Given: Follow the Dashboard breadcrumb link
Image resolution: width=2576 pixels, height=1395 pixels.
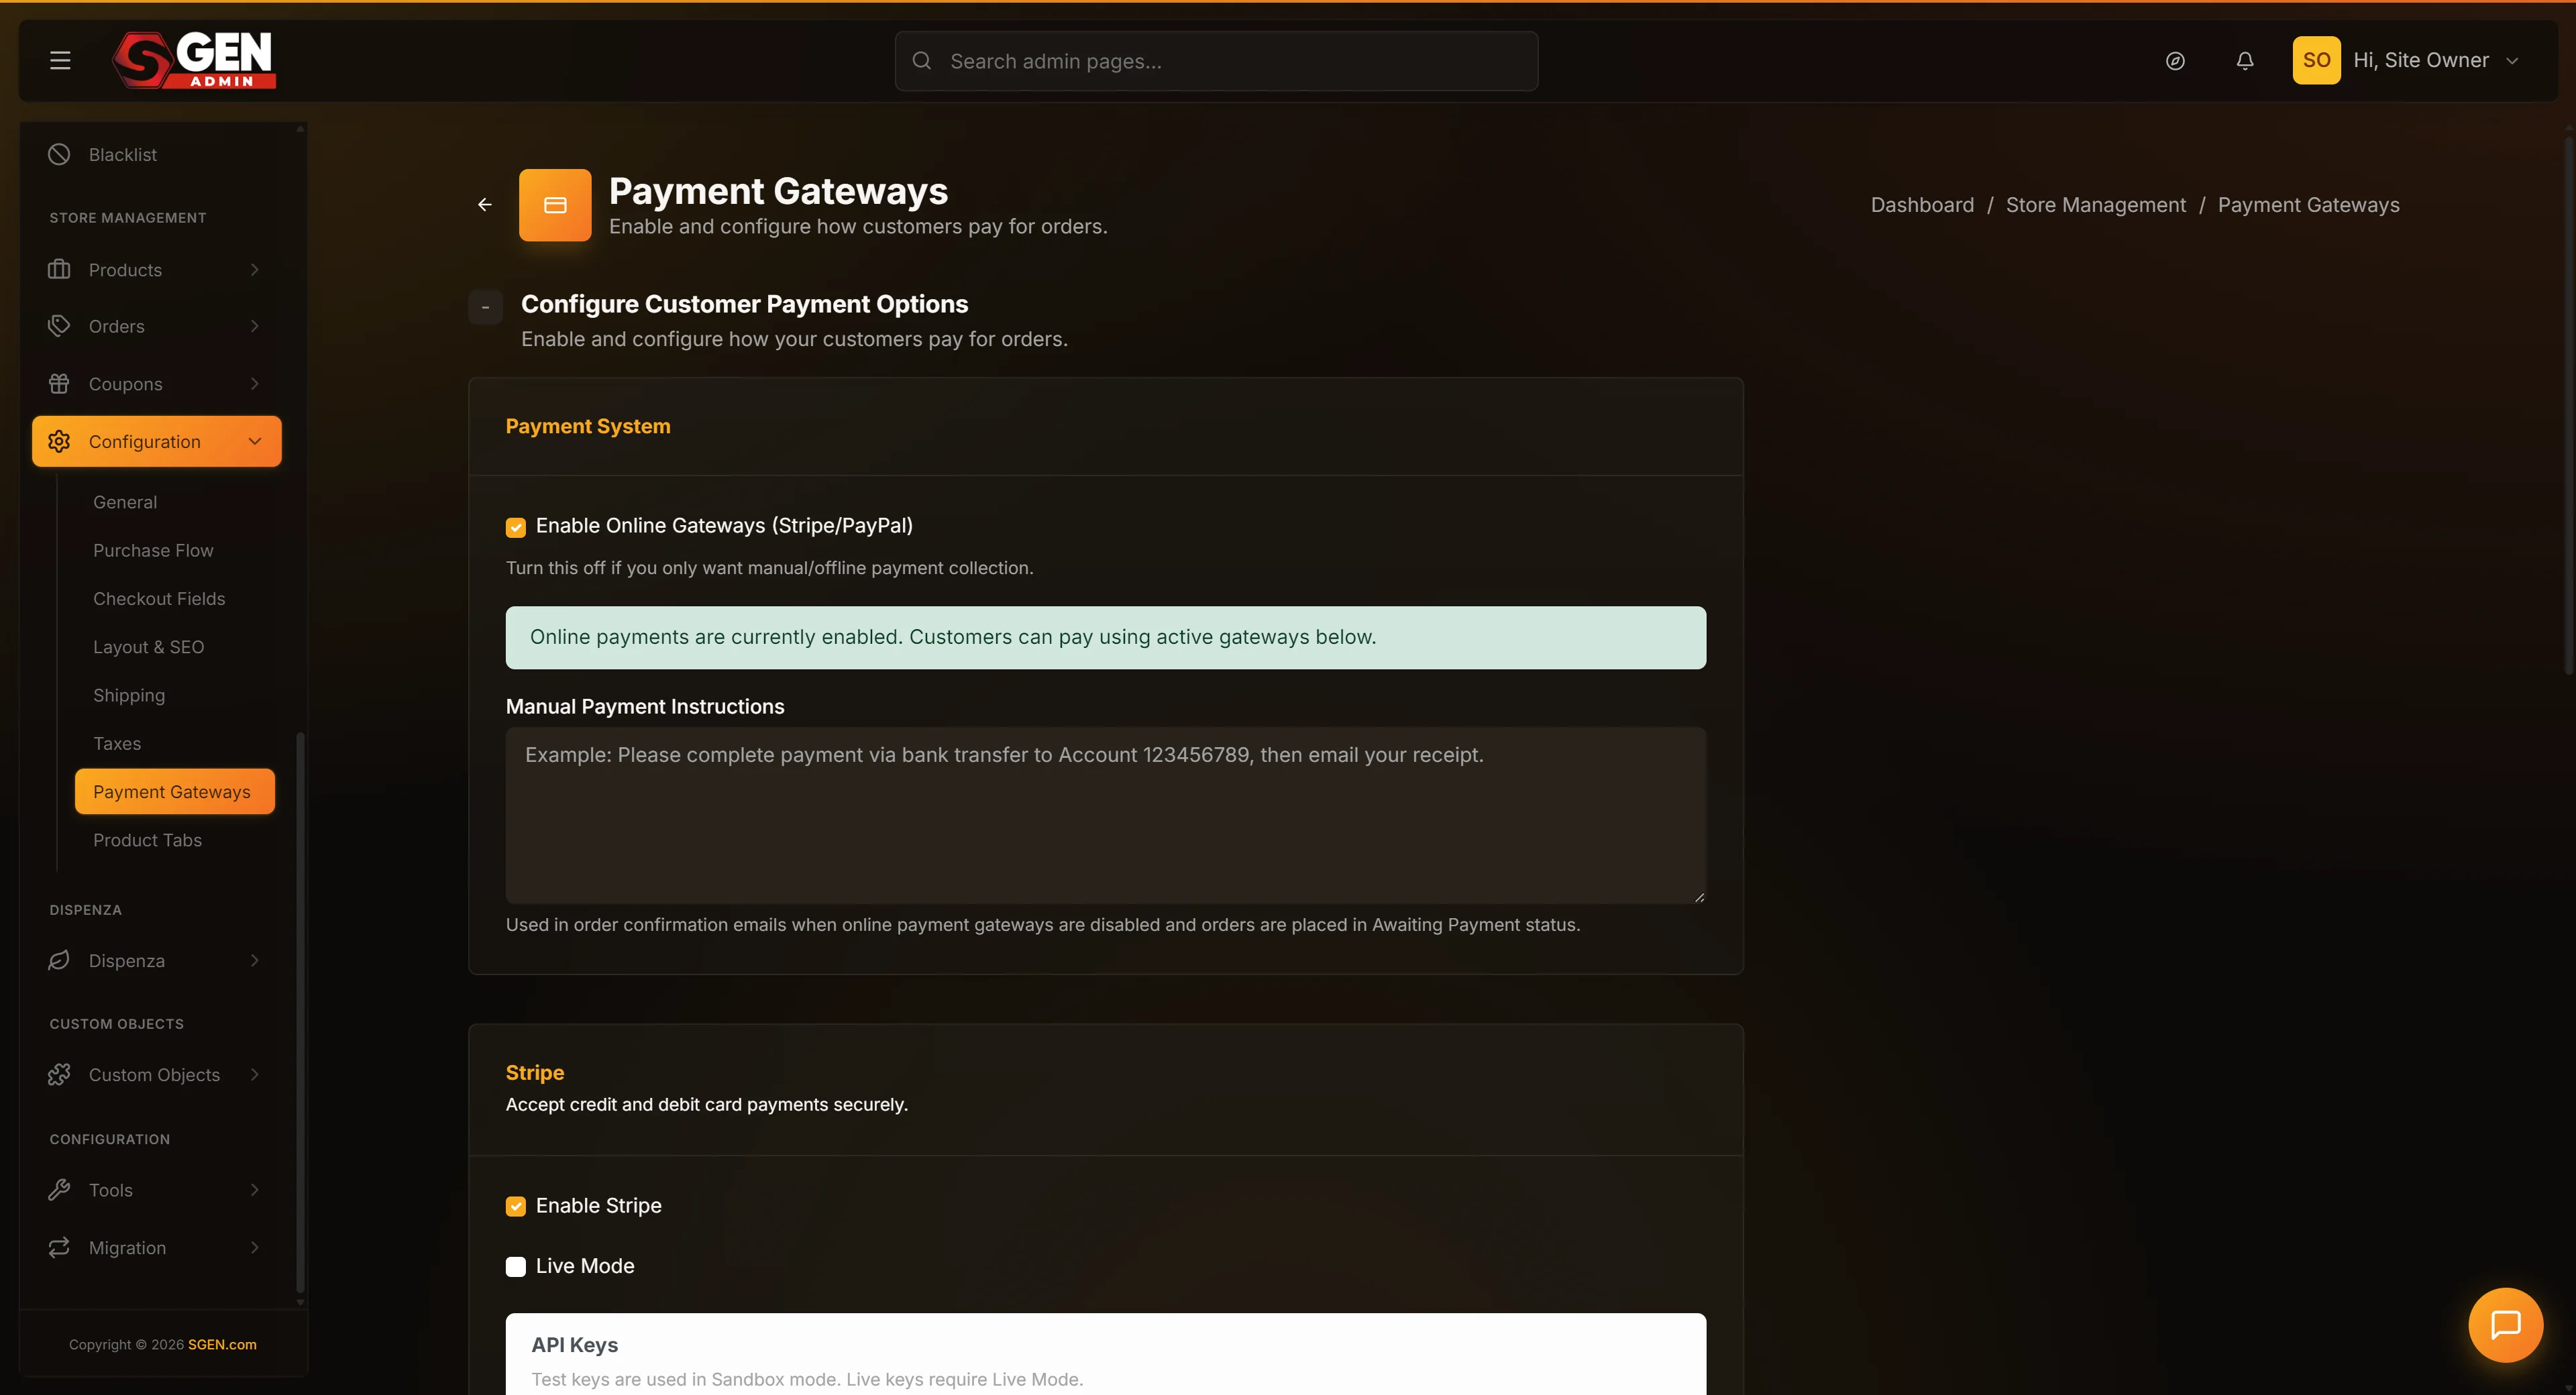Looking at the screenshot, I should coord(1922,205).
